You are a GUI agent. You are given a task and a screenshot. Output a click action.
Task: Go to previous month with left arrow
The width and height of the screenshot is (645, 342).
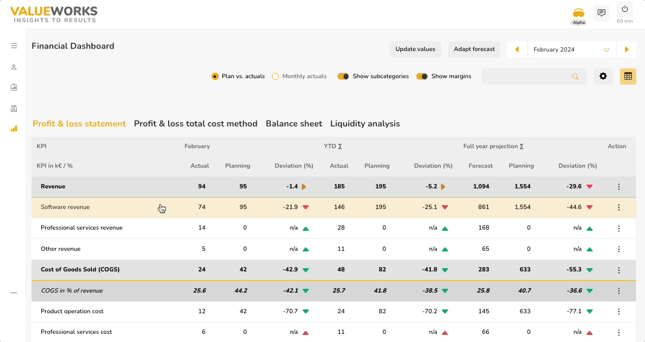click(517, 49)
